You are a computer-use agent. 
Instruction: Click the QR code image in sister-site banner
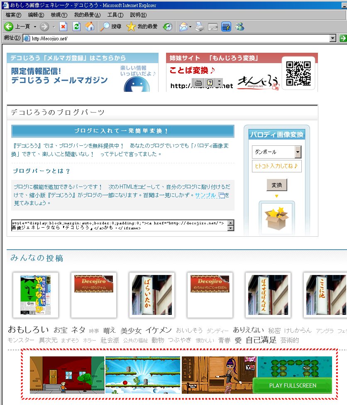[x=298, y=74]
